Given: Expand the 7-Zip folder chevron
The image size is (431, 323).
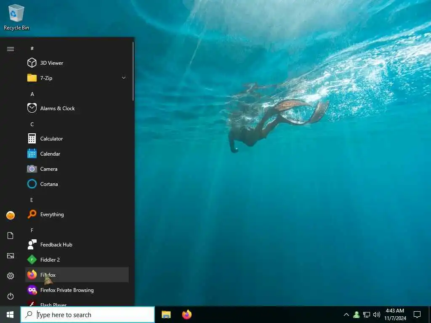Looking at the screenshot, I should pyautogui.click(x=124, y=78).
